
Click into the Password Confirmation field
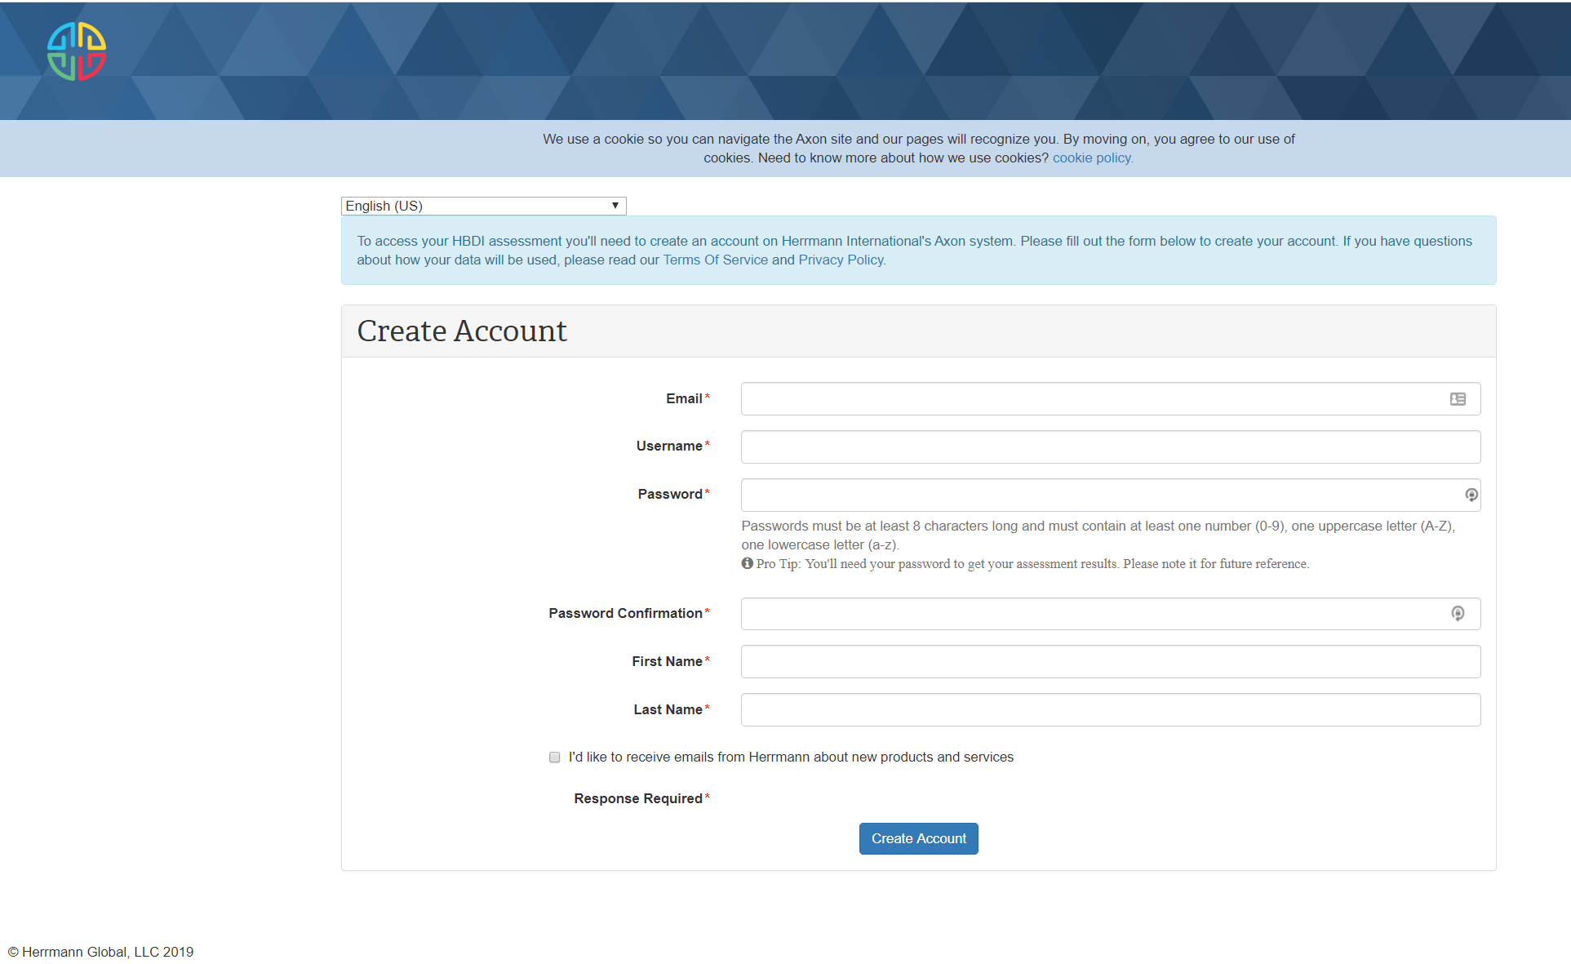[1094, 614]
